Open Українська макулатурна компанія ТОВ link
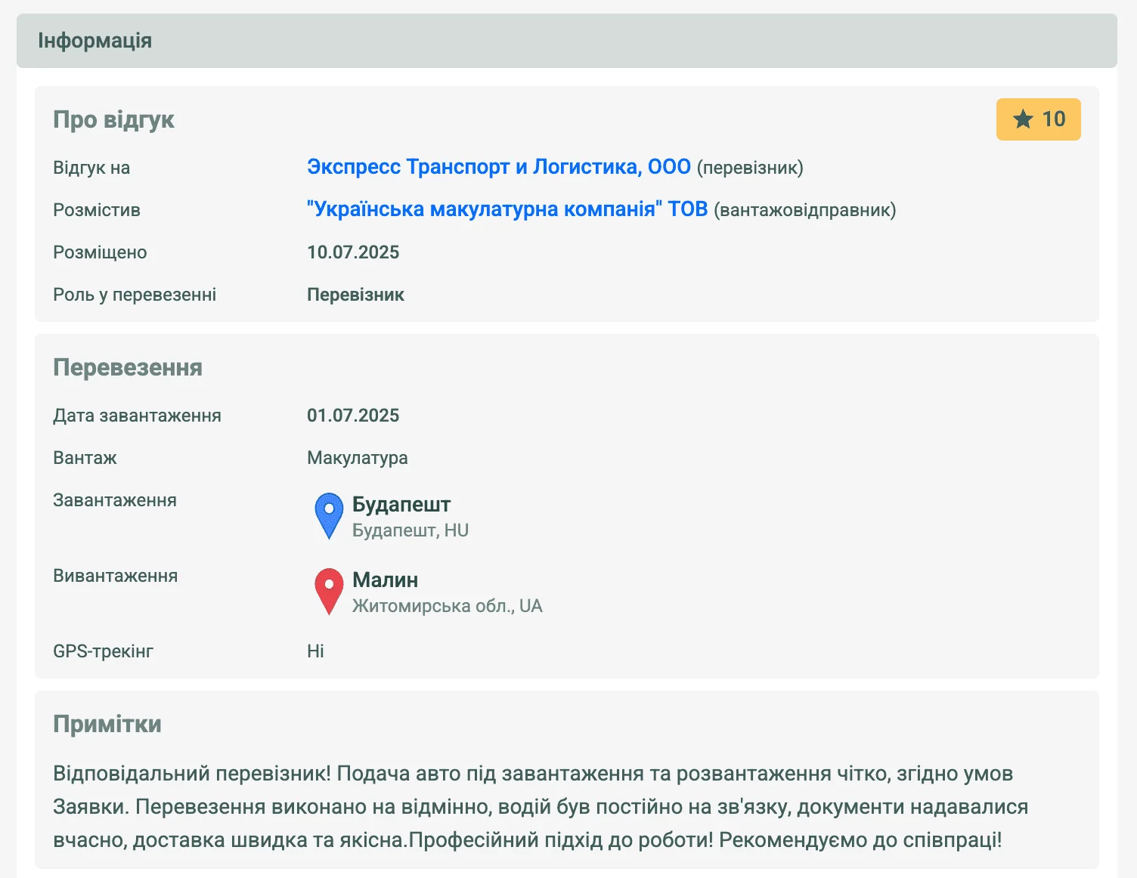1137x878 pixels. click(507, 209)
